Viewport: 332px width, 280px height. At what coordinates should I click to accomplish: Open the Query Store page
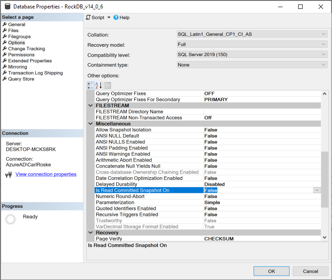click(21, 79)
